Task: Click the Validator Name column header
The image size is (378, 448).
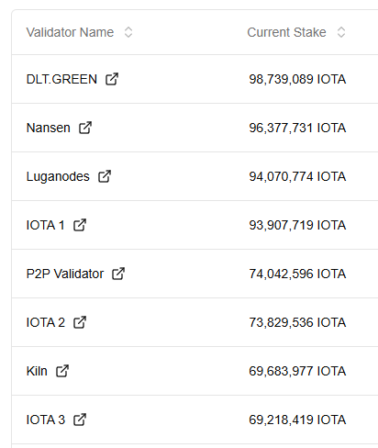Action: [70, 32]
